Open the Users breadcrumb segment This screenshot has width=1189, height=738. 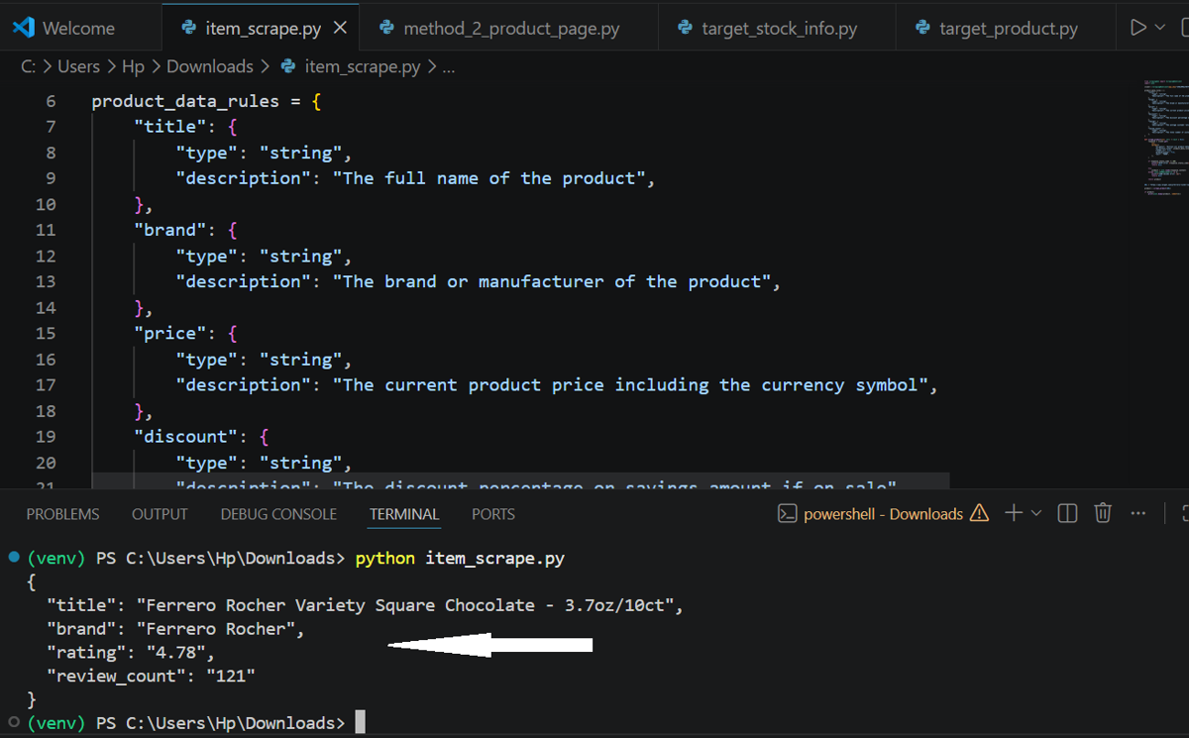tap(78, 66)
